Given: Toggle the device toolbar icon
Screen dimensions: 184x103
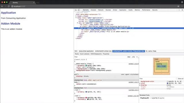Looking at the screenshot, I should (x=79, y=10).
